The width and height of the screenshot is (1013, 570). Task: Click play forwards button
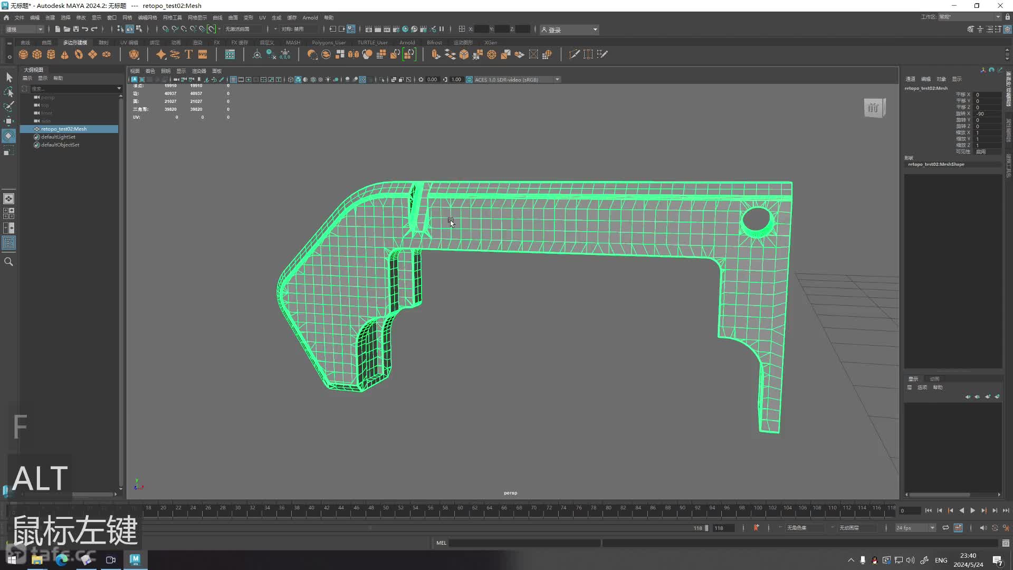(x=972, y=511)
